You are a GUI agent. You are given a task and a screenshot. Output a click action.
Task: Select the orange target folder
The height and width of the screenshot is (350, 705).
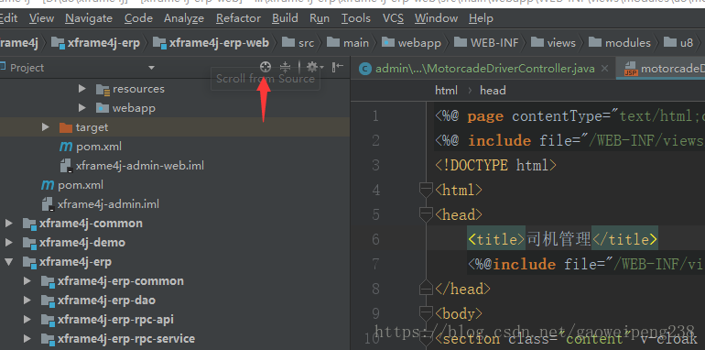click(x=83, y=127)
